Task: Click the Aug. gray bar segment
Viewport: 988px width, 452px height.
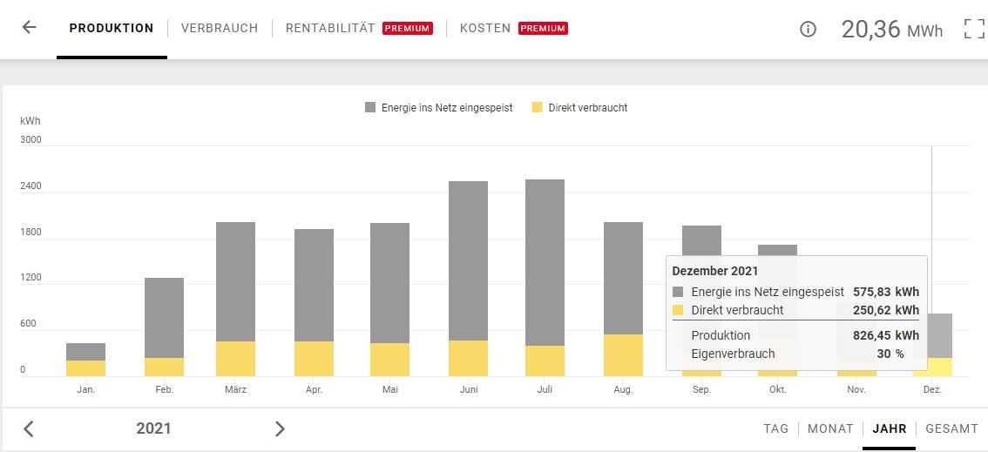Action: coord(623,278)
